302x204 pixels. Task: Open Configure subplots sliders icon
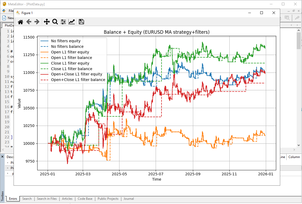coord(63,22)
